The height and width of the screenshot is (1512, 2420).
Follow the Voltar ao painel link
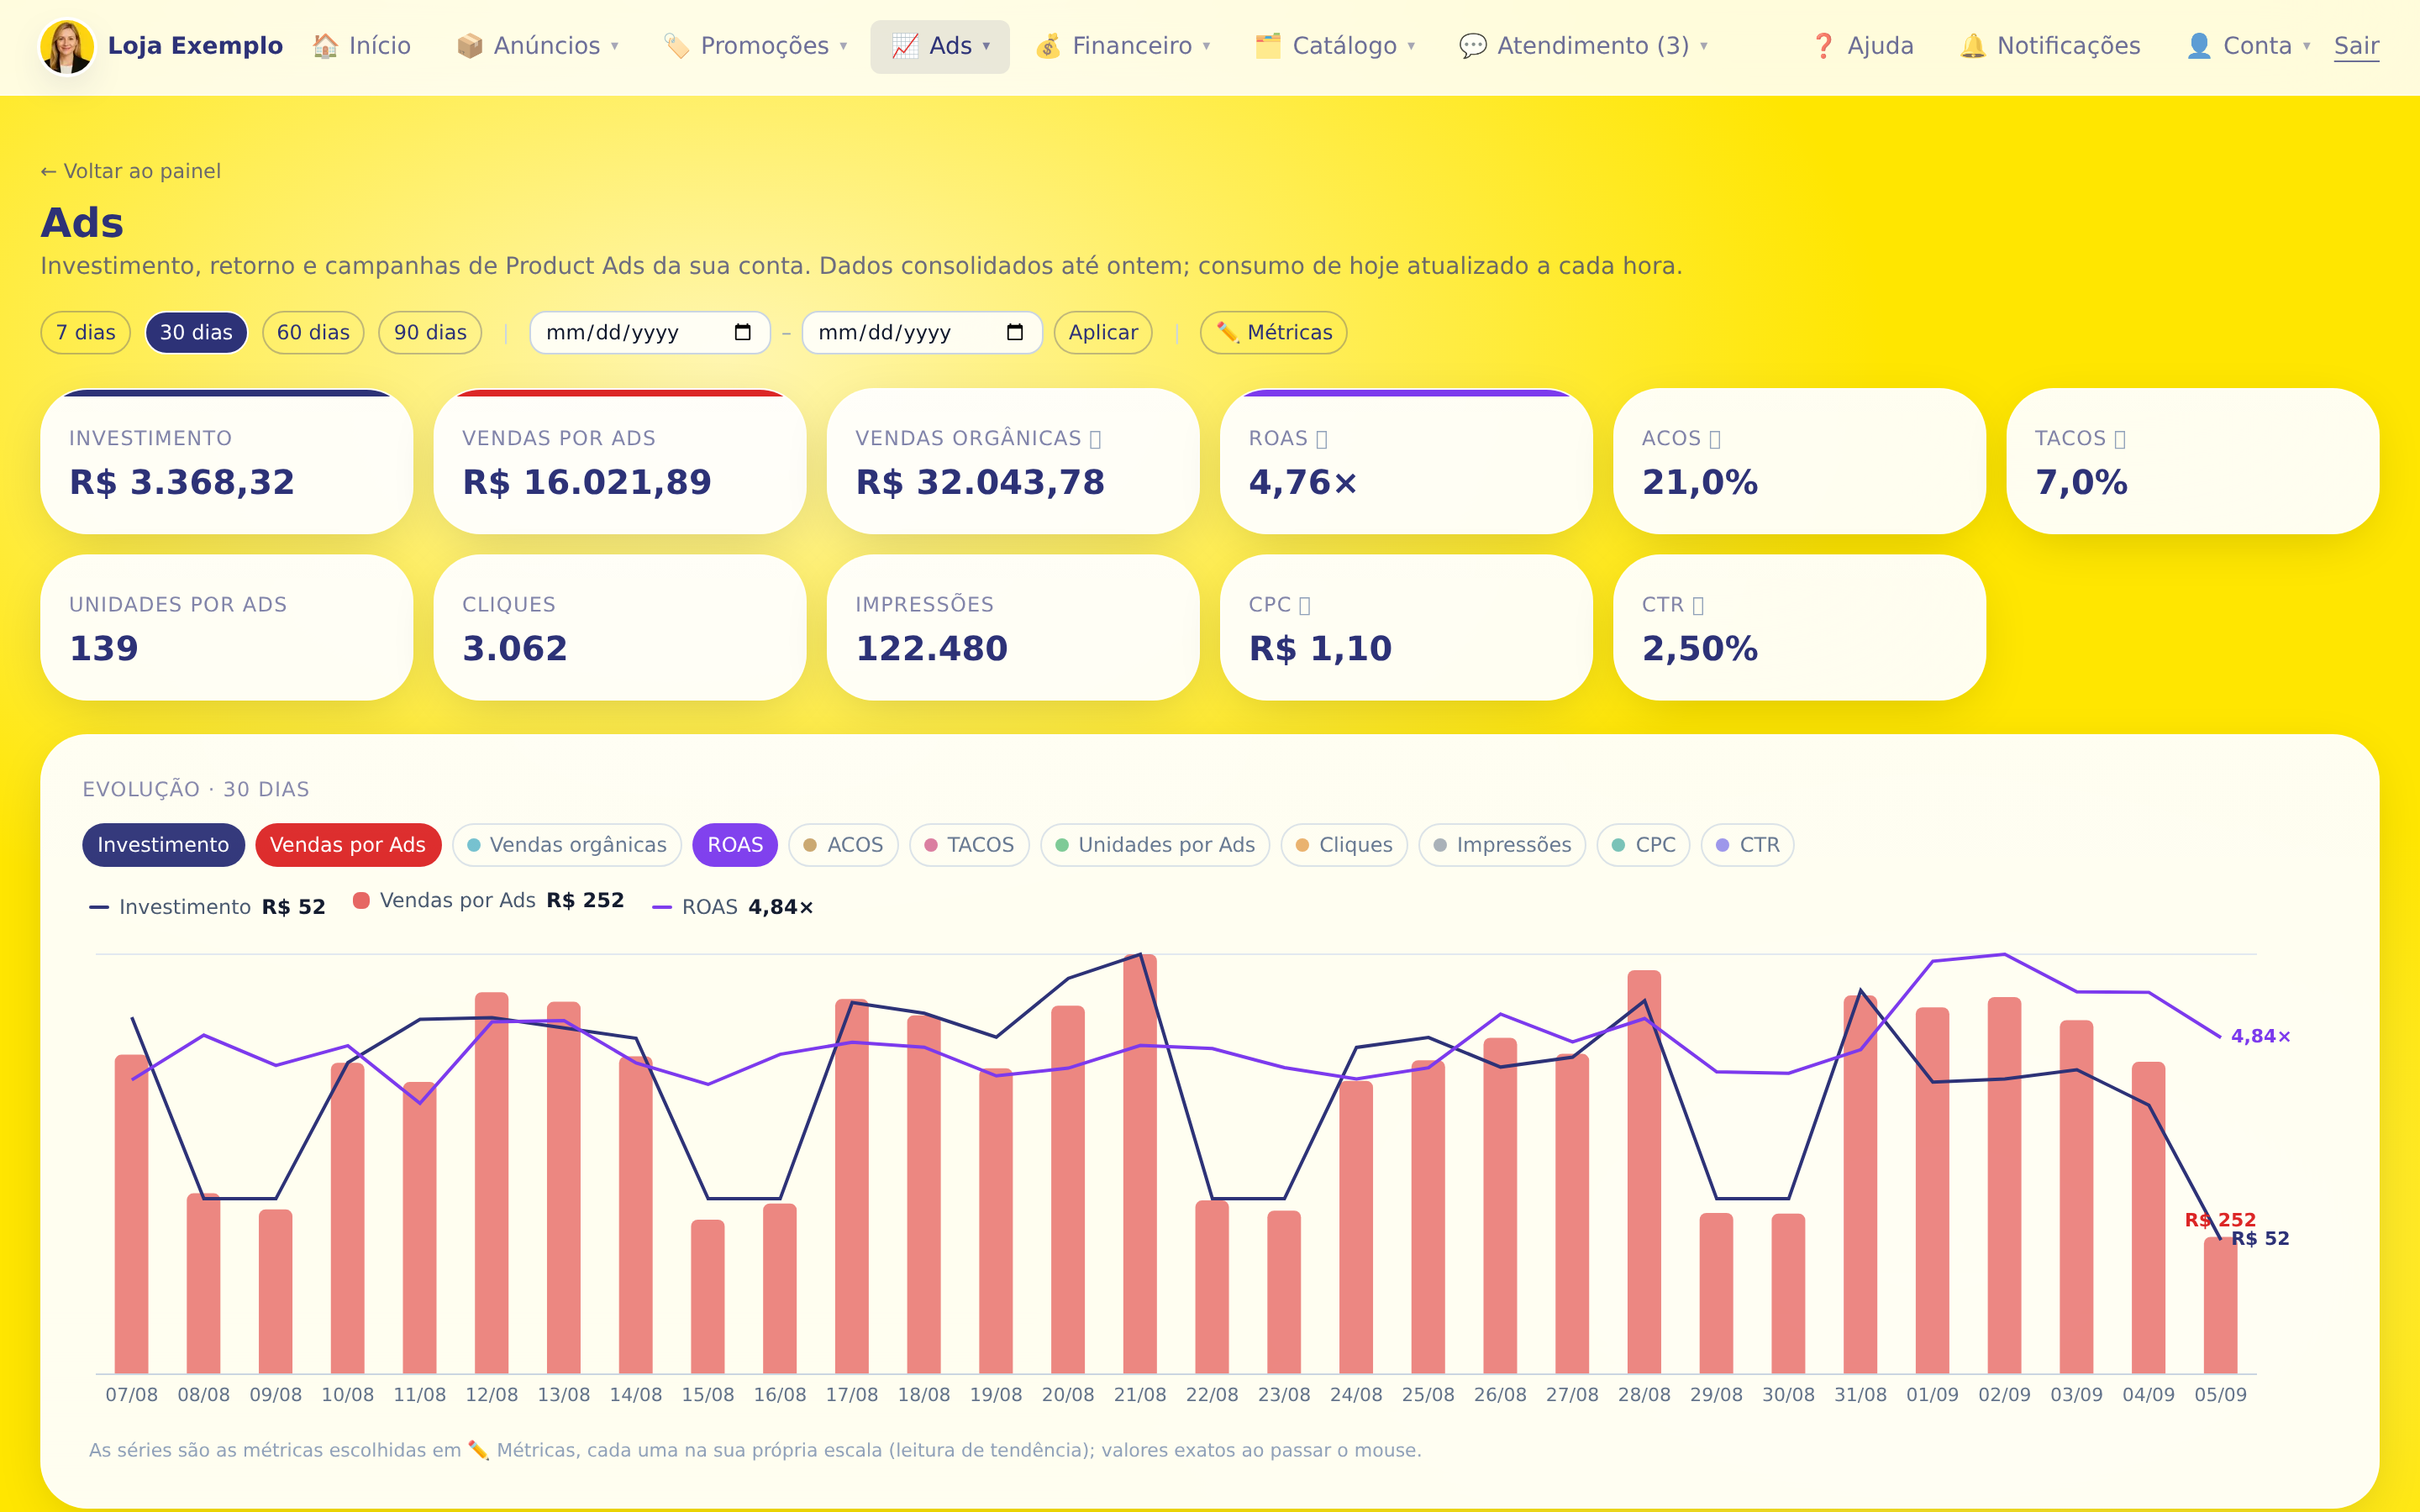tap(131, 171)
